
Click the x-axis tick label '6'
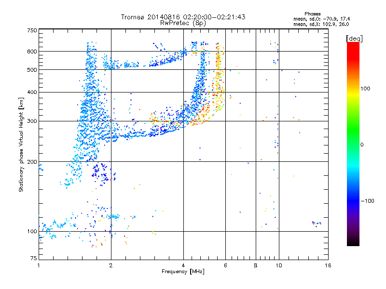[x=225, y=265]
